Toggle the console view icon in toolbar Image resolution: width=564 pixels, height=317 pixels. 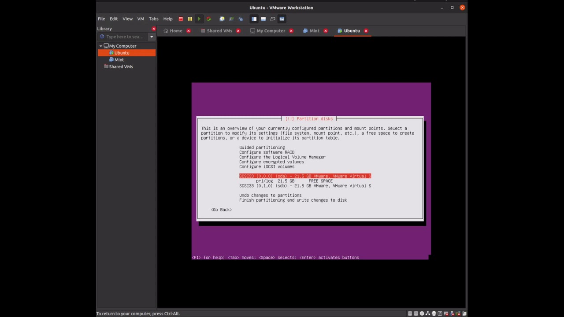(282, 19)
